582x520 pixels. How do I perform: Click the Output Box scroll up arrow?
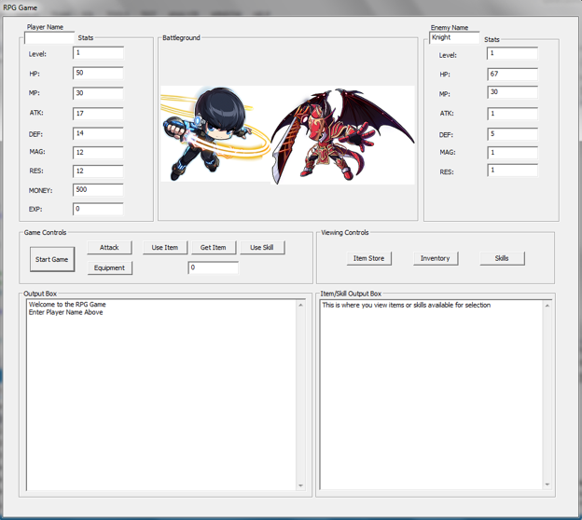coord(300,305)
